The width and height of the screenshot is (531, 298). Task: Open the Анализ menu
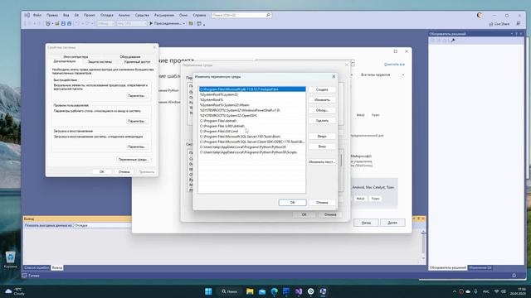(x=124, y=15)
